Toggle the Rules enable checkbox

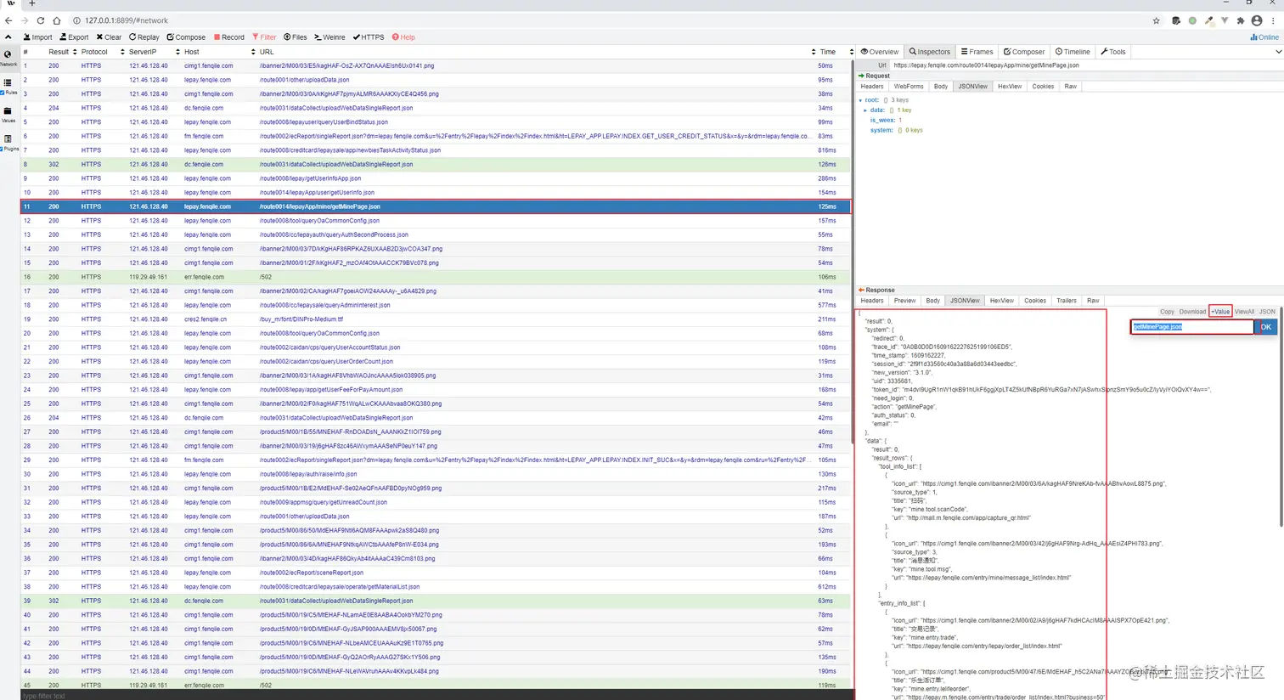click(3, 93)
